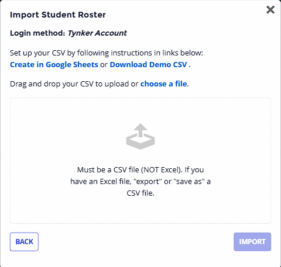Go back with the BACK button
The height and width of the screenshot is (267, 281).
click(x=24, y=242)
